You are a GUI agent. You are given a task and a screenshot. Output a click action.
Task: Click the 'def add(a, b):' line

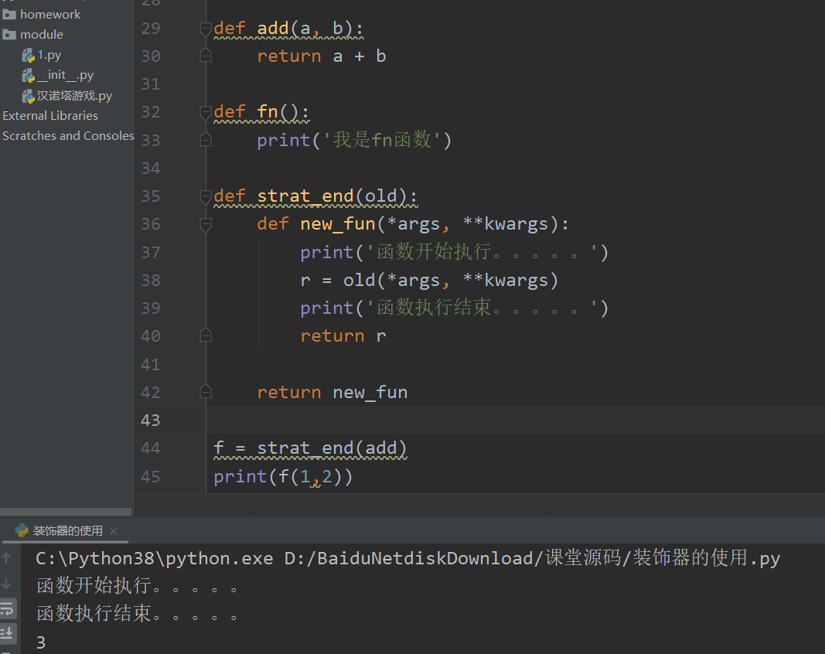tap(288, 29)
